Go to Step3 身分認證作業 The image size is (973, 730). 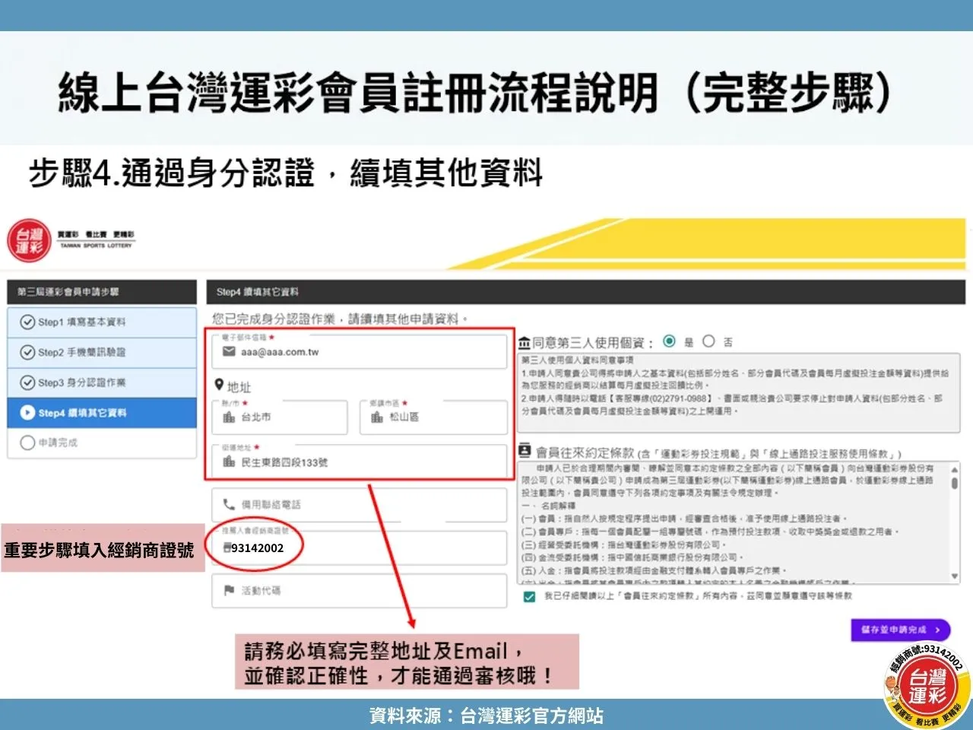point(102,383)
